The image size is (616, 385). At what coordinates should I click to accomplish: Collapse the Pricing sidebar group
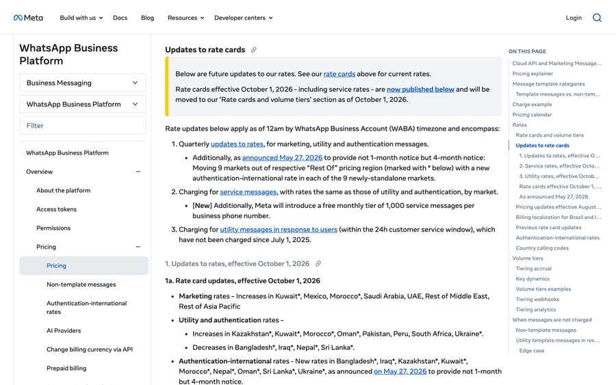138,247
